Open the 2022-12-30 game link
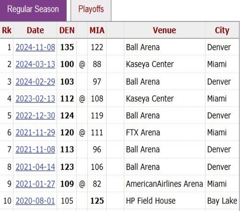 pyautogui.click(x=36, y=116)
